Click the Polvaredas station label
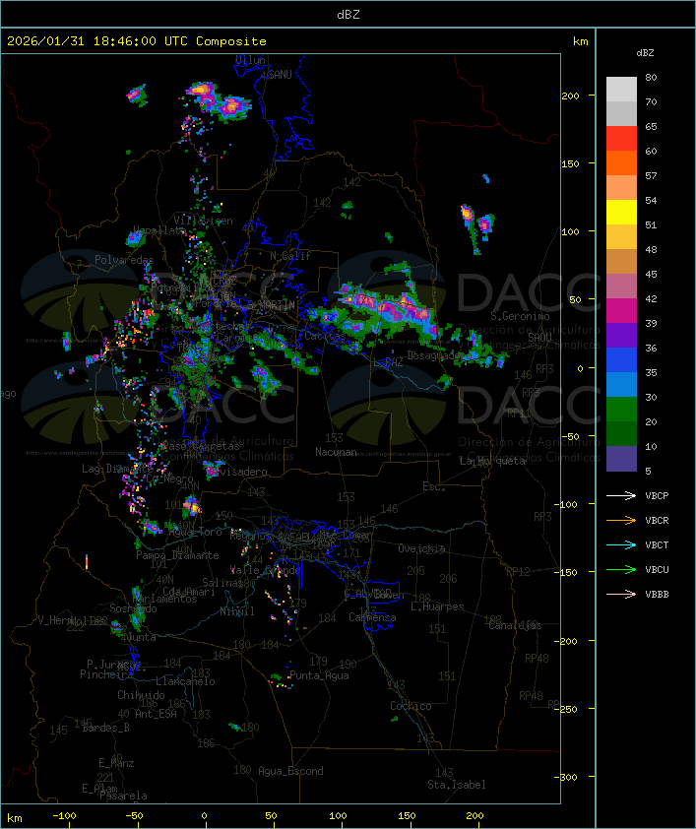 point(124,260)
